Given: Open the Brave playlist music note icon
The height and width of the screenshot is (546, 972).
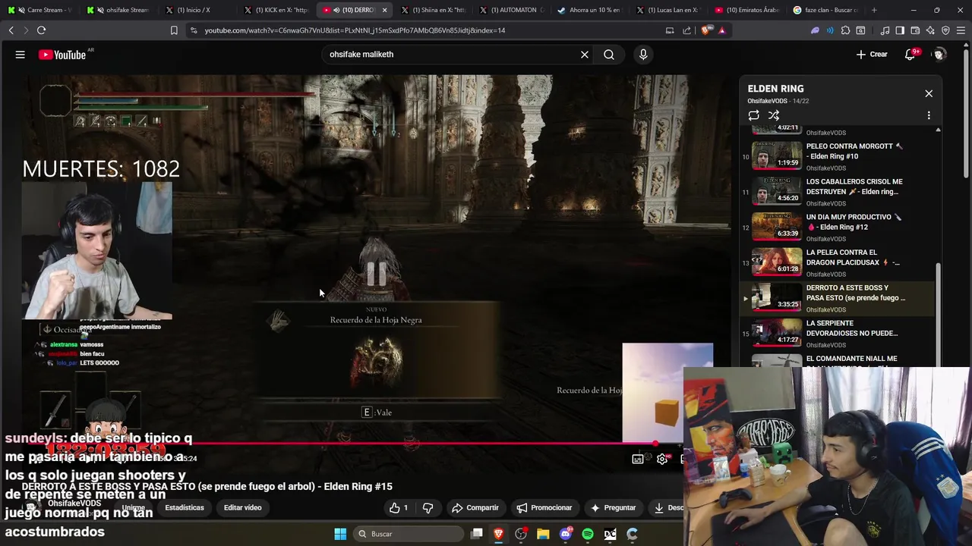Looking at the screenshot, I should 885,30.
